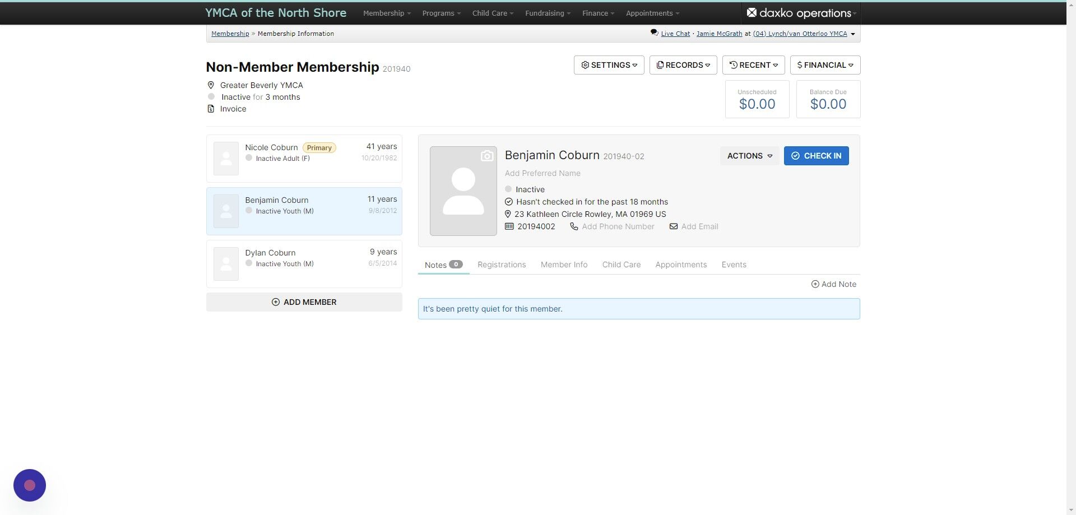Image resolution: width=1076 pixels, height=515 pixels.
Task: Click the phone icon beside Add Phone Number
Action: pyautogui.click(x=574, y=226)
